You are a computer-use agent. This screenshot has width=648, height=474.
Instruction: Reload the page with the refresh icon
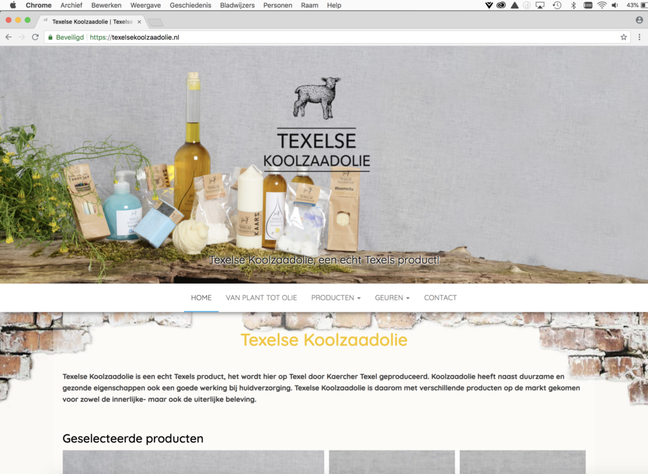pyautogui.click(x=35, y=37)
